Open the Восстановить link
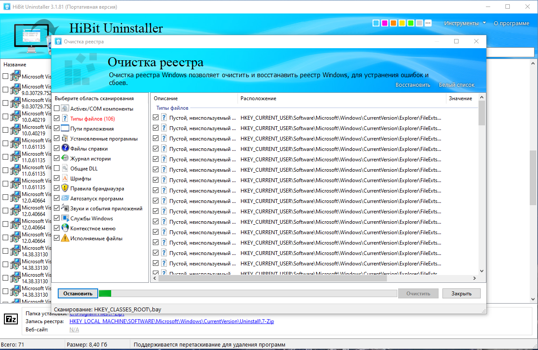 point(413,85)
